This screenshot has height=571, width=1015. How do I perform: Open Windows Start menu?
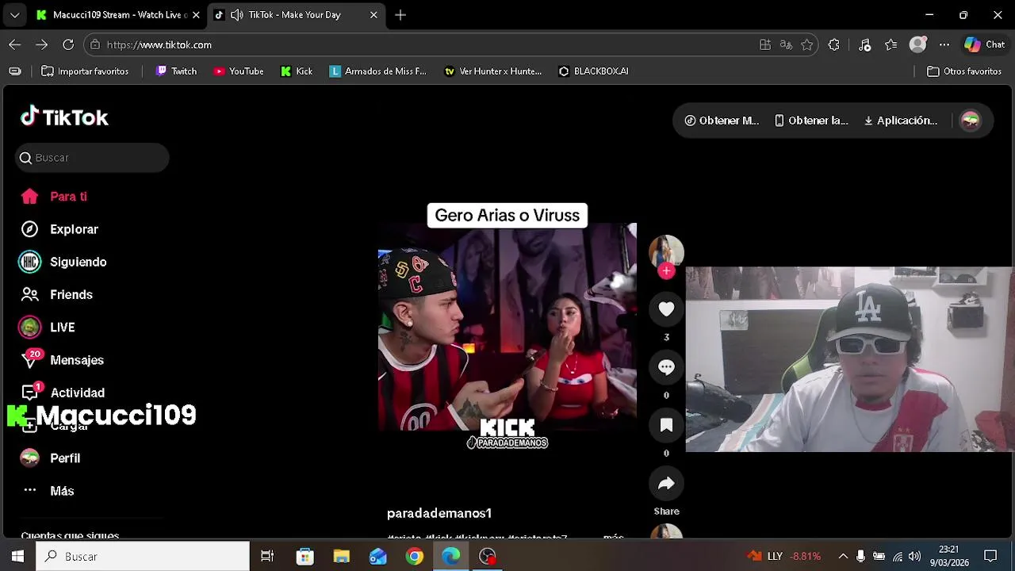[x=17, y=557]
